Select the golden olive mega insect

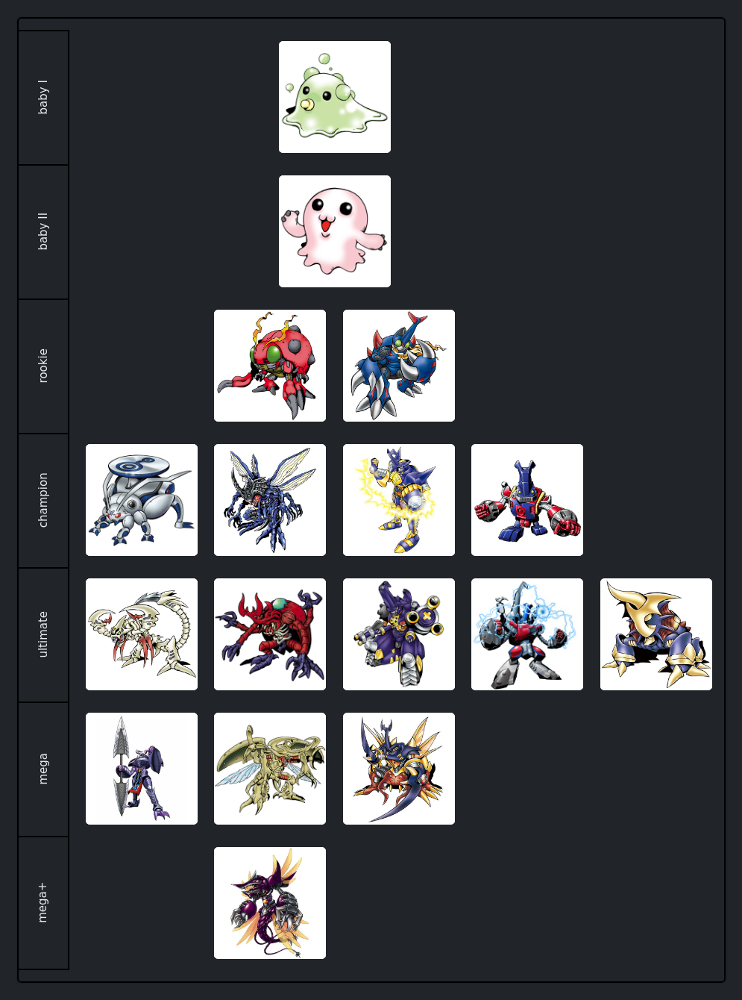pyautogui.click(x=270, y=769)
